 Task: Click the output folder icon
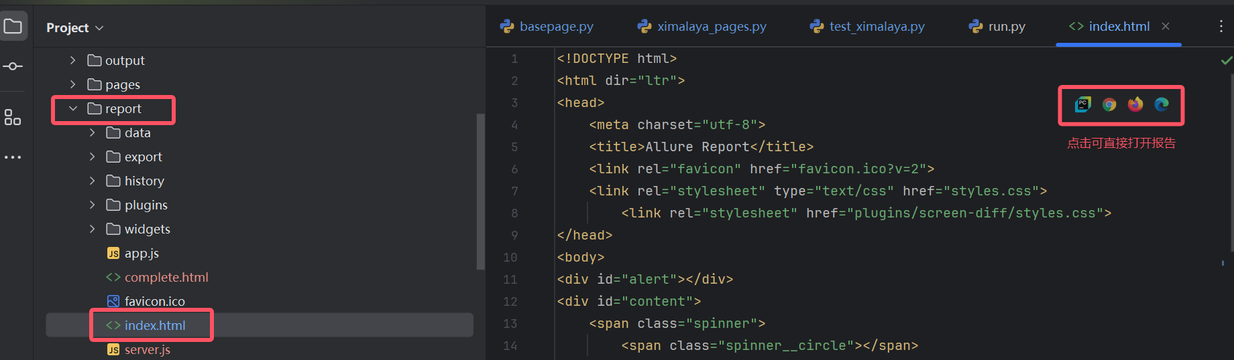pyautogui.click(x=95, y=60)
